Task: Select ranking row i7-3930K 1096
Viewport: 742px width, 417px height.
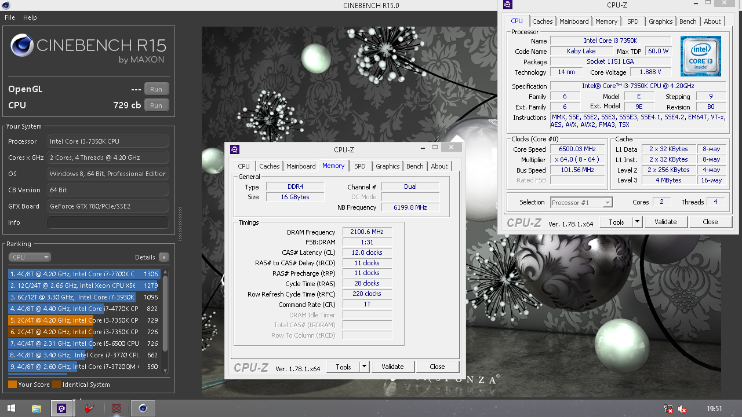Action: pos(84,297)
